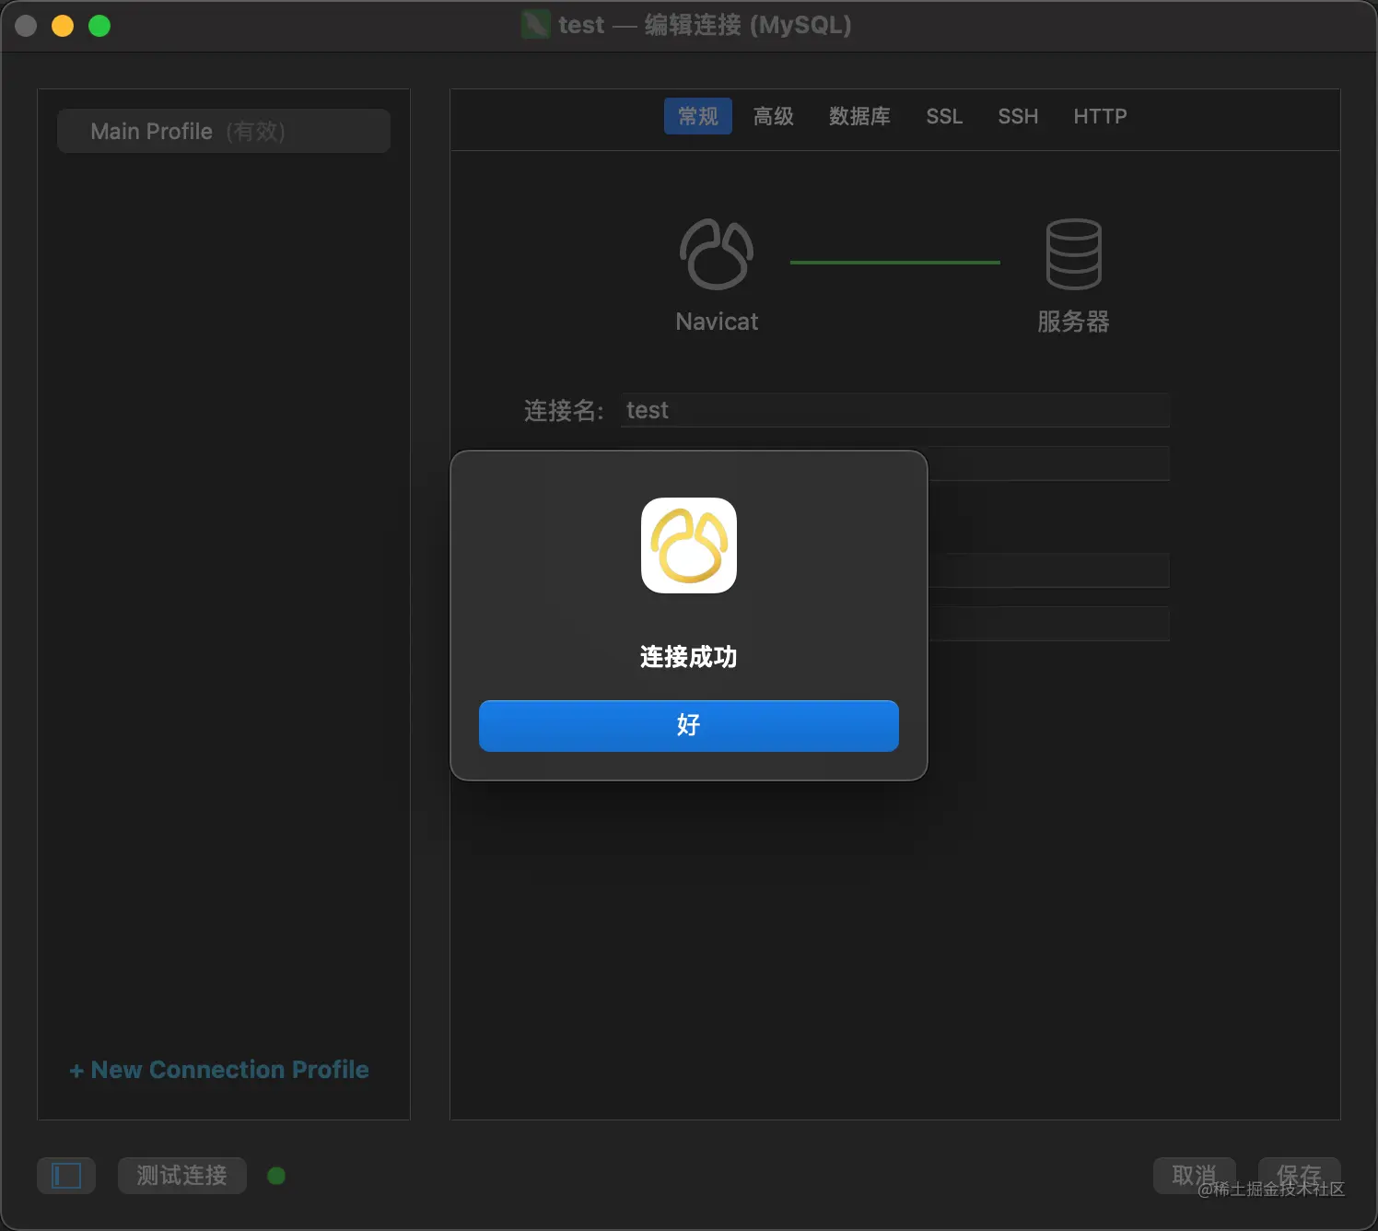
Task: Click the Navicat logo in the success dialog
Action: click(689, 545)
